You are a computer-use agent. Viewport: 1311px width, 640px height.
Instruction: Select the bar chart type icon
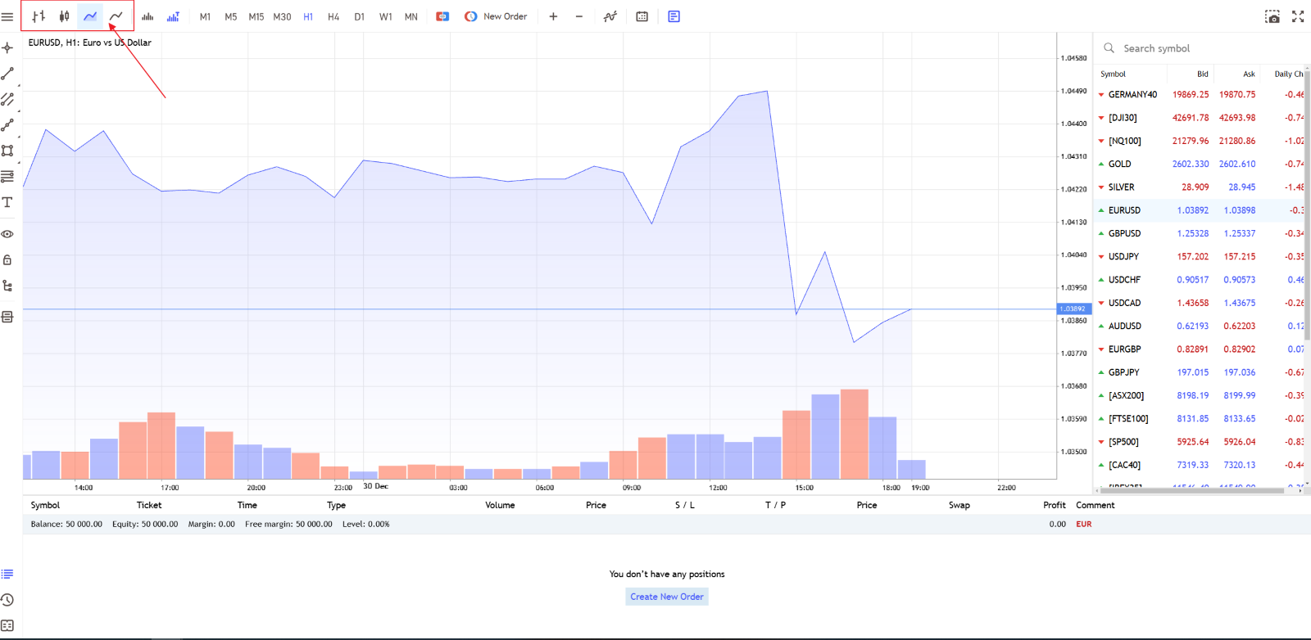pos(39,16)
